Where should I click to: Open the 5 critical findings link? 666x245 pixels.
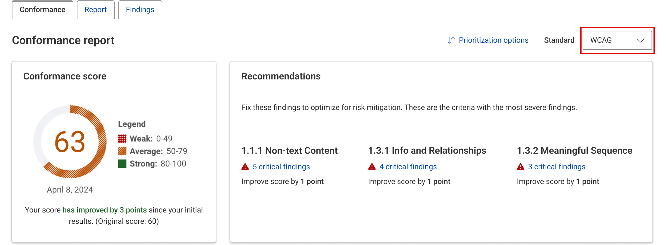click(x=281, y=167)
